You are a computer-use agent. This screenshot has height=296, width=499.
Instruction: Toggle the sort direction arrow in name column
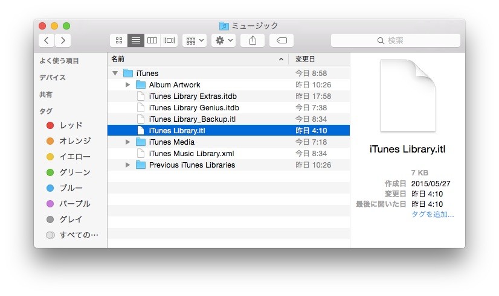tap(281, 60)
